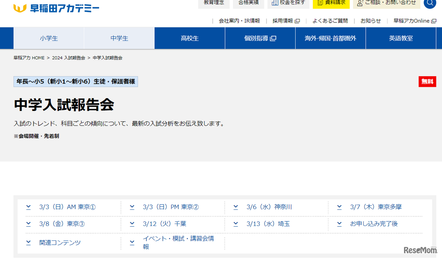442x258 pixels.
Task: Click external-link icon next to 個別指導
Action: tap(273, 38)
